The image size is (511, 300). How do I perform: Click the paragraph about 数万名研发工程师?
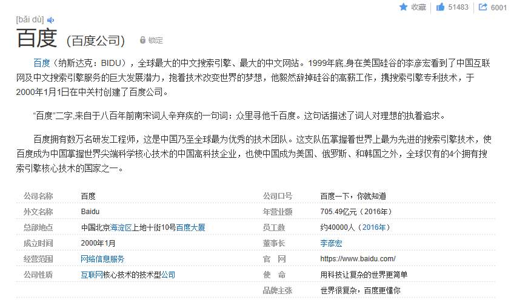point(254,154)
